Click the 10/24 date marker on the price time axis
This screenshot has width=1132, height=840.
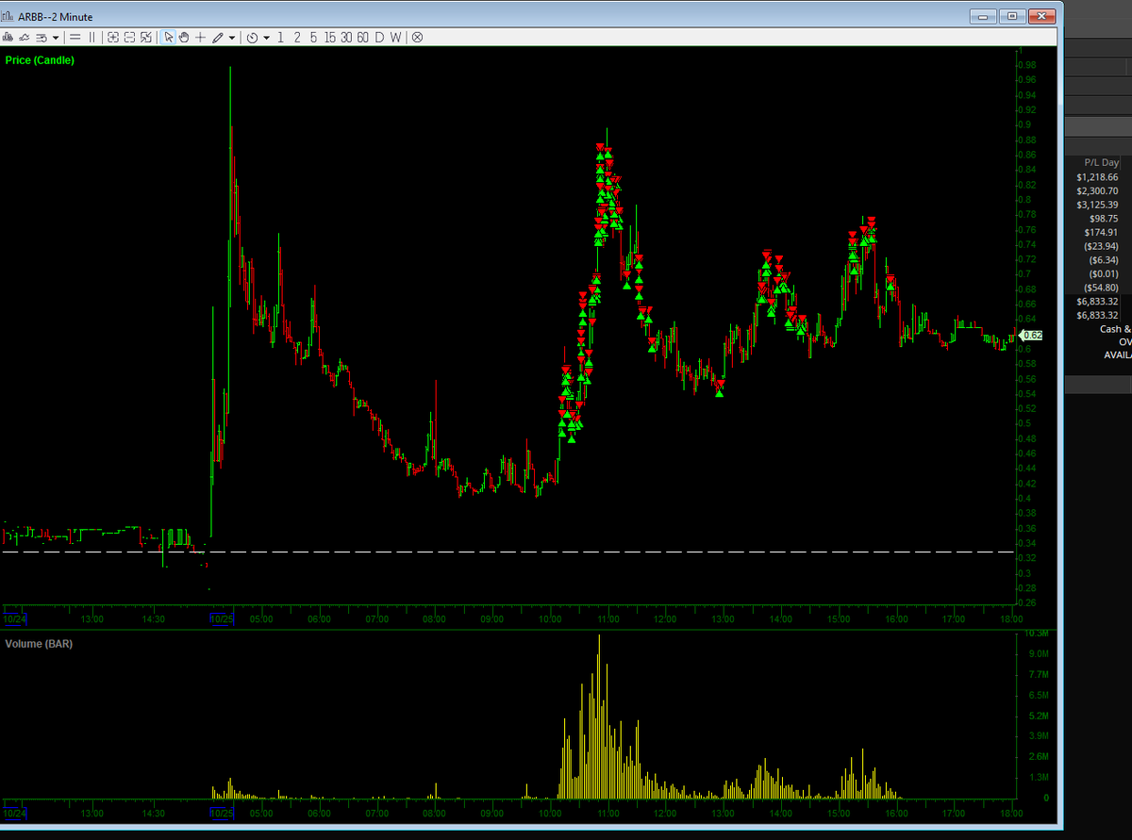(13, 619)
